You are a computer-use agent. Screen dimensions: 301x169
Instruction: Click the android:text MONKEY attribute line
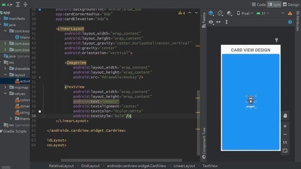[96, 101]
